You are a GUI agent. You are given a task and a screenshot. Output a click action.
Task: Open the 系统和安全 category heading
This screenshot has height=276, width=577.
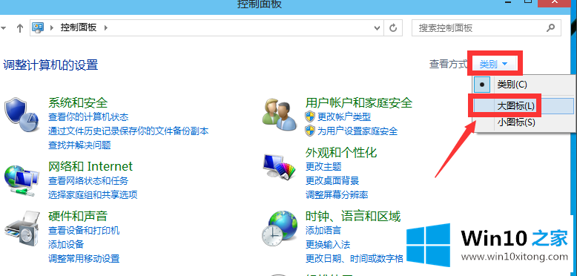point(78,102)
